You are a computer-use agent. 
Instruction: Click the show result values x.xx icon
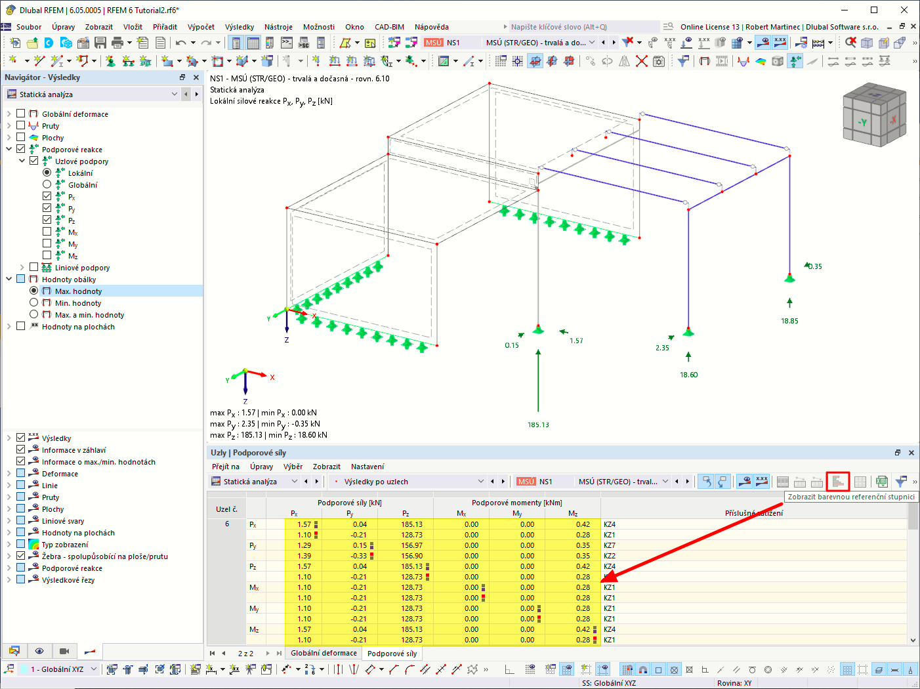tap(780, 43)
